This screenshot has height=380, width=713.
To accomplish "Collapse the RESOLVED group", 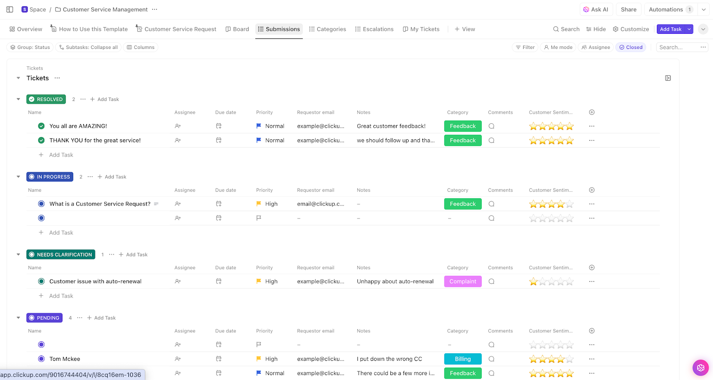I will pyautogui.click(x=18, y=99).
